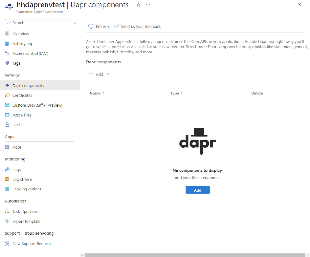Image resolution: width=310 pixels, height=257 pixels.
Task: Click inside the sidebar Search field
Action: click(37, 23)
